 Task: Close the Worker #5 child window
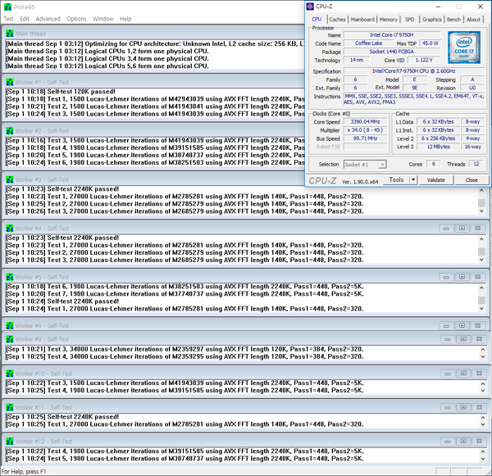477,277
